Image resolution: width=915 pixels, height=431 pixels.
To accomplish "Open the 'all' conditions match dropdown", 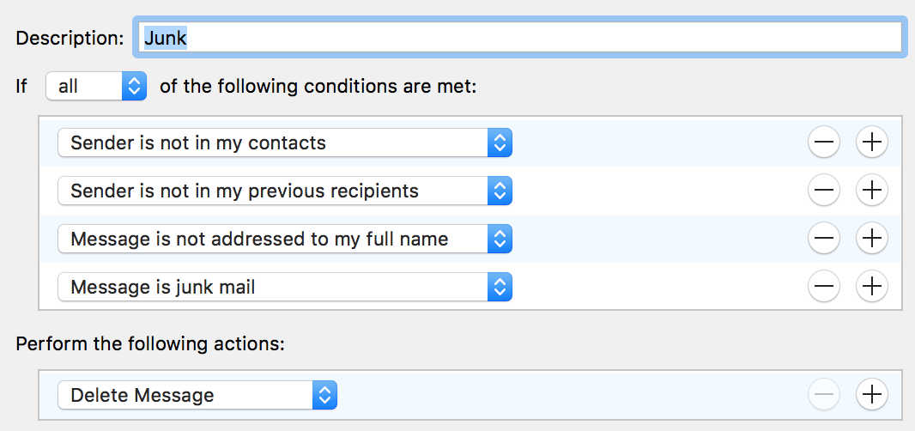I will (95, 87).
